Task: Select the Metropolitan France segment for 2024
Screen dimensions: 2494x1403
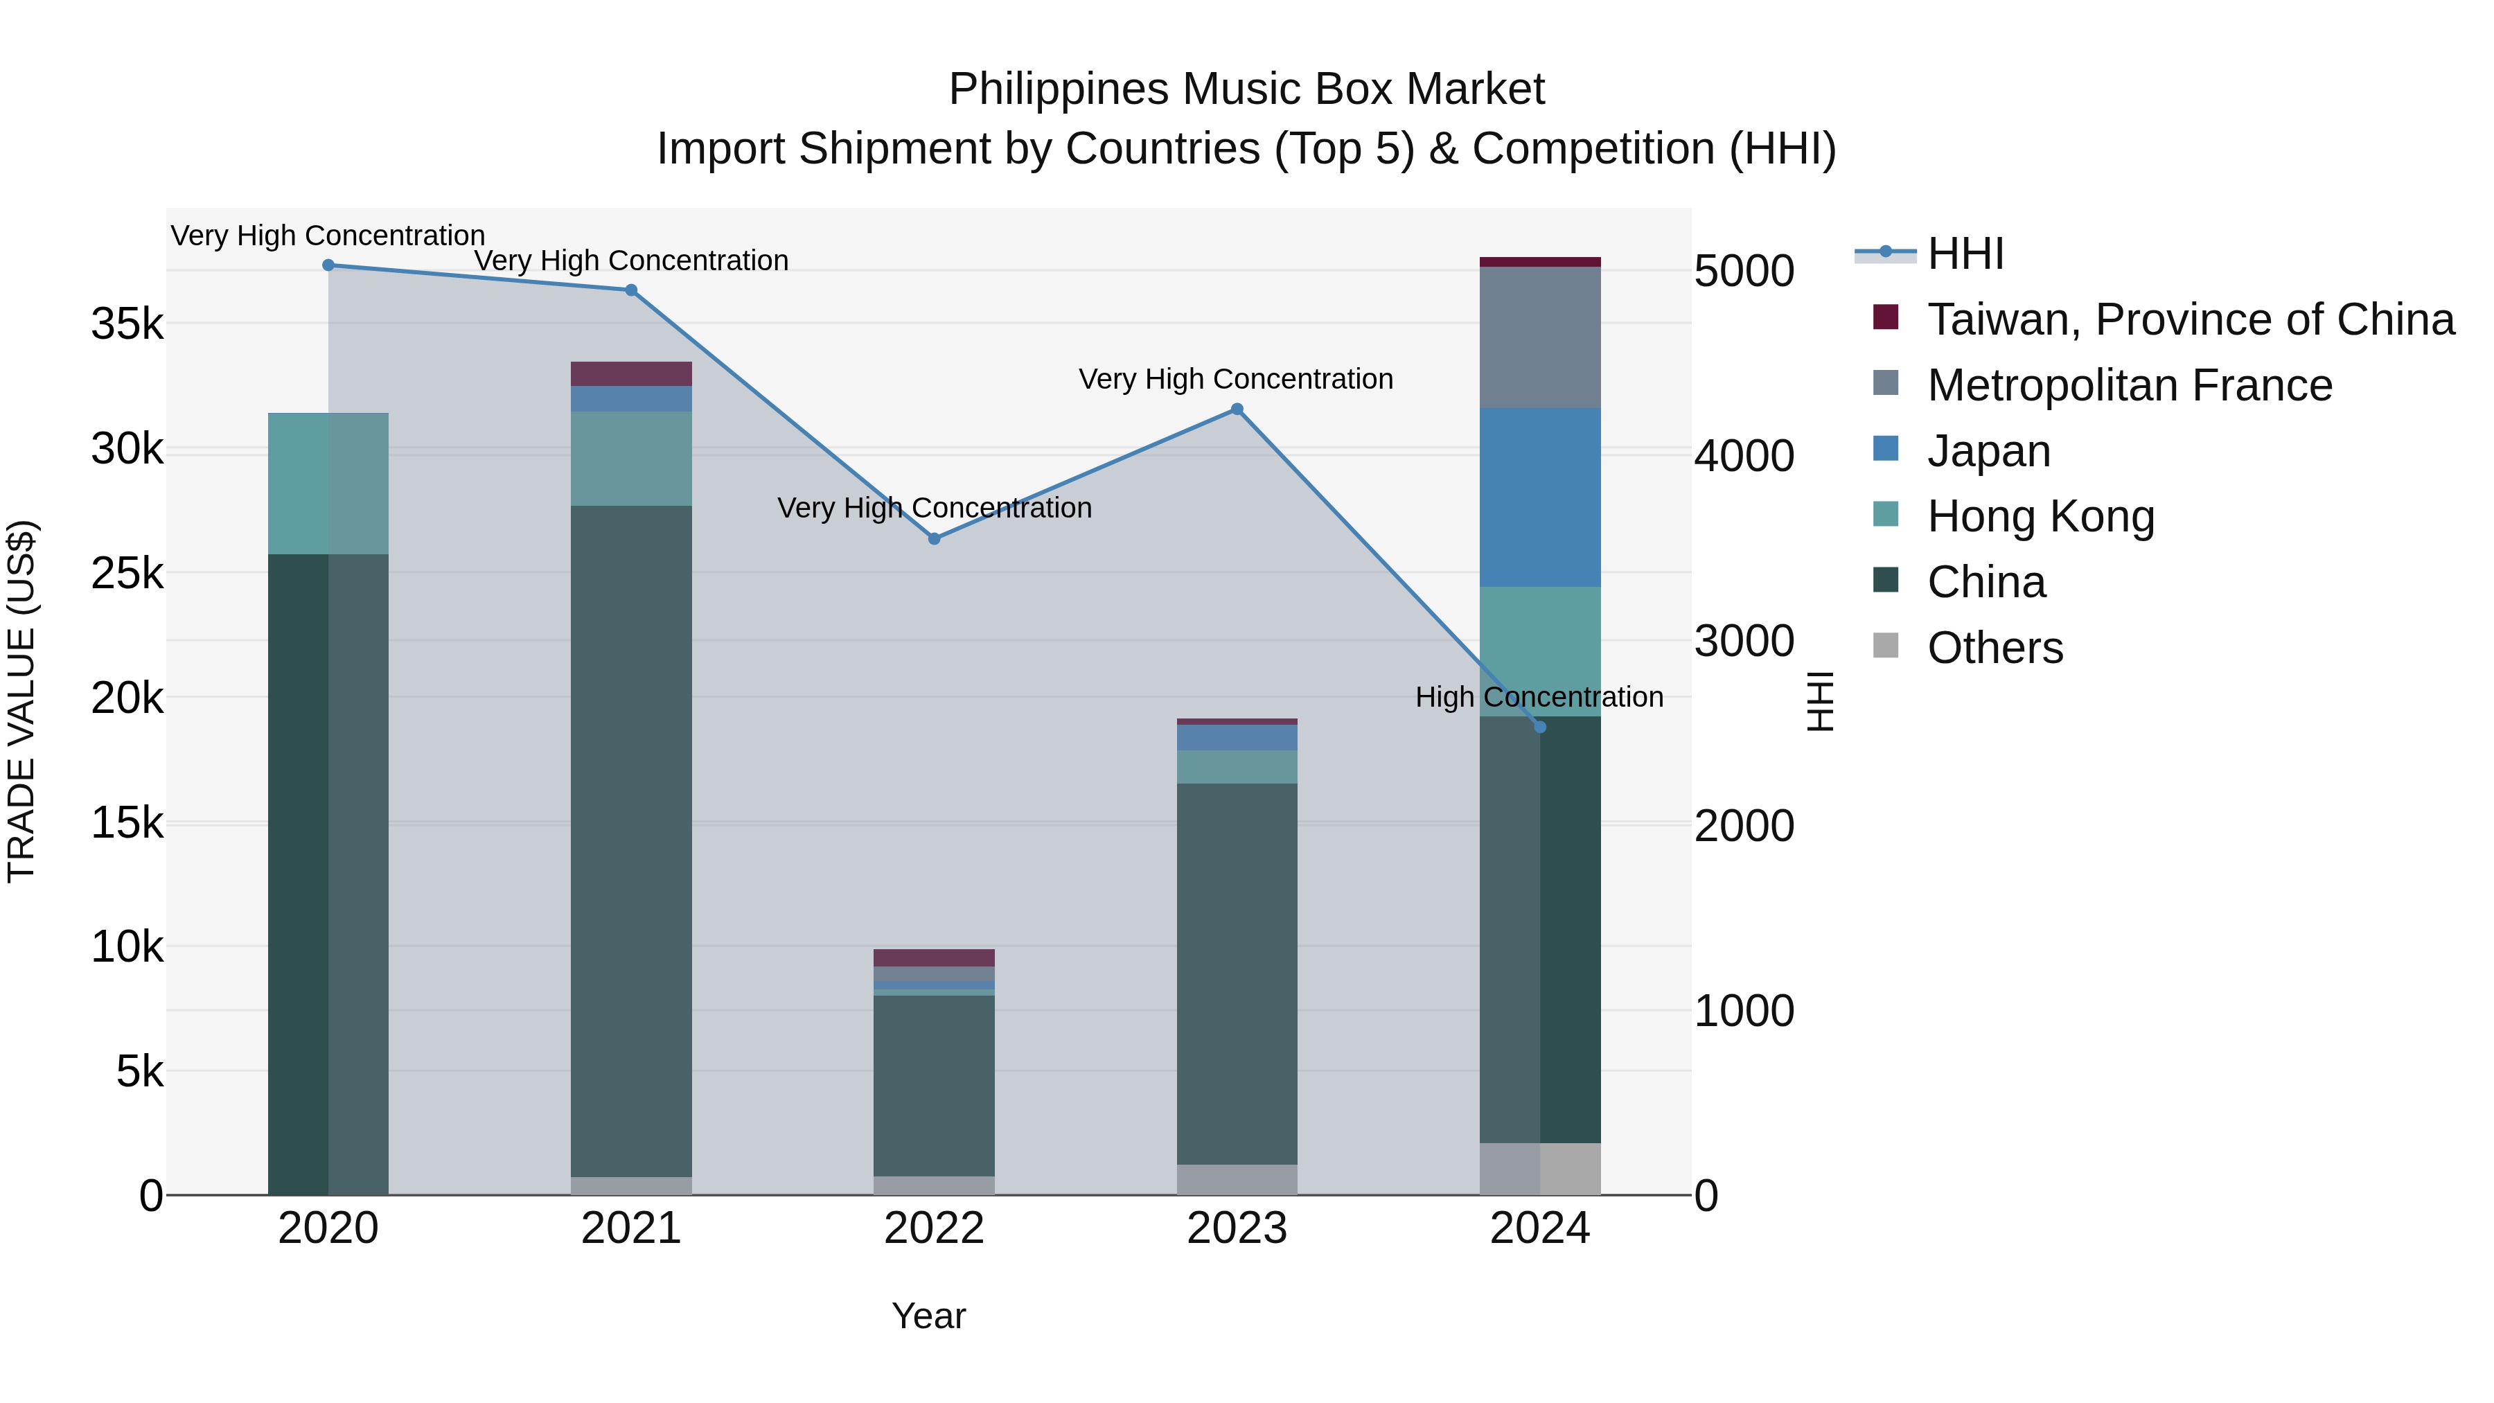Action: click(1540, 338)
